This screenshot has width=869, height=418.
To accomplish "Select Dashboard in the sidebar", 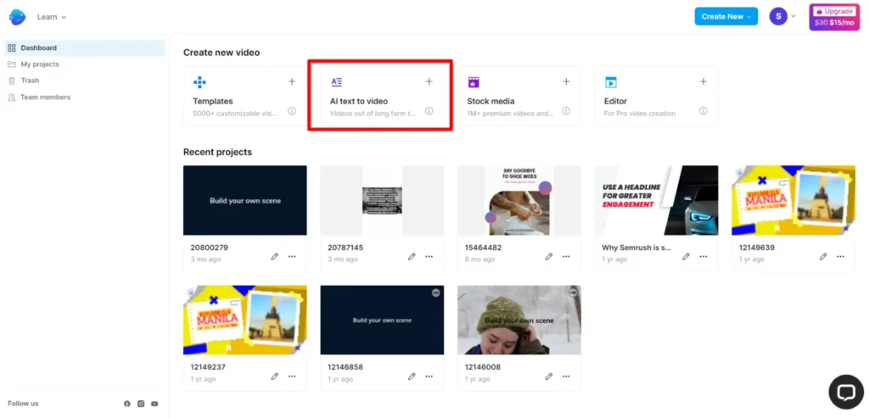I will [x=84, y=48].
